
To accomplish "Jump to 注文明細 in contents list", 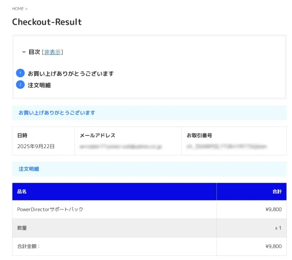I will click(39, 85).
